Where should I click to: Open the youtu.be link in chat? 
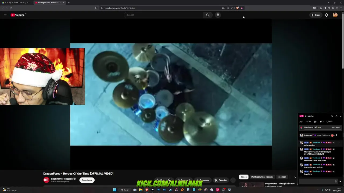click(x=317, y=153)
